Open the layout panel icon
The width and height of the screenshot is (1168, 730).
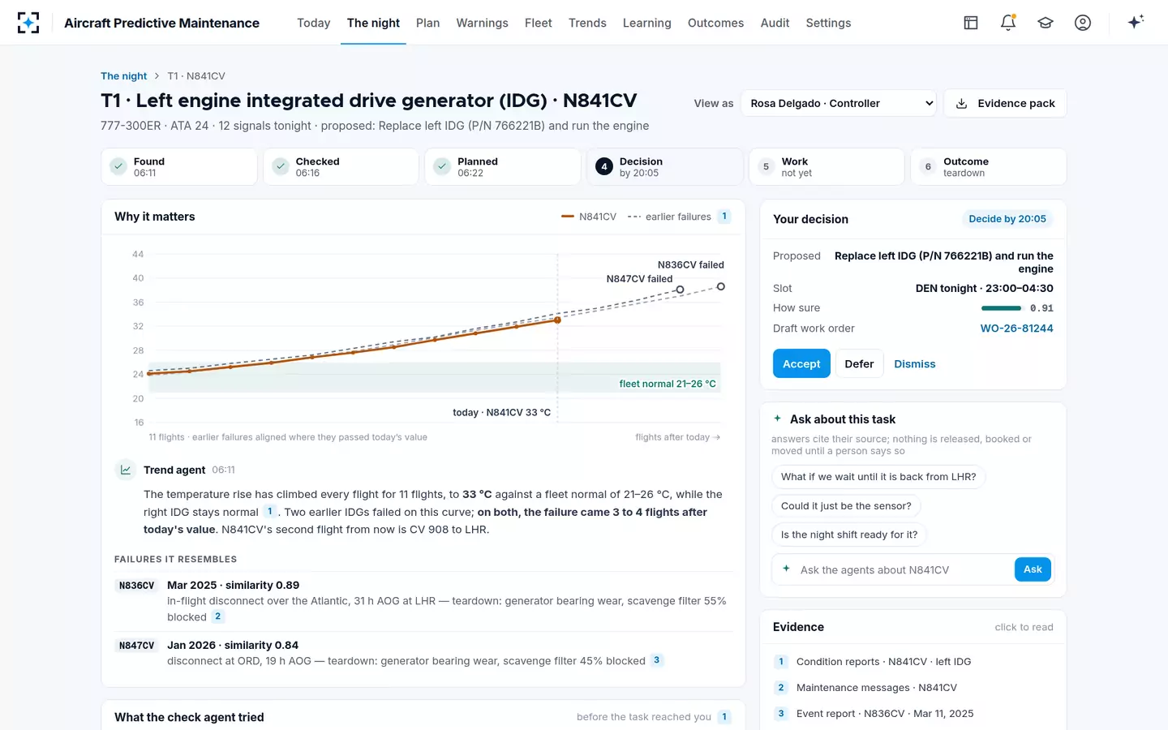(x=971, y=23)
